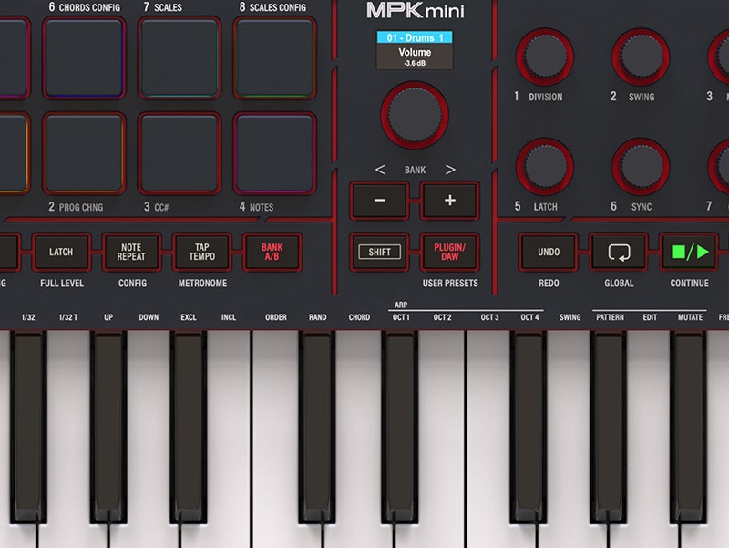Click the METRONOME label
Image resolution: width=729 pixels, height=548 pixels.
click(202, 284)
